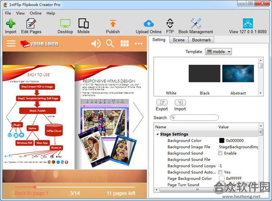Viewport: 272px width, 201px height.
Task: Click the 0x000000 color value
Action: tap(235, 140)
